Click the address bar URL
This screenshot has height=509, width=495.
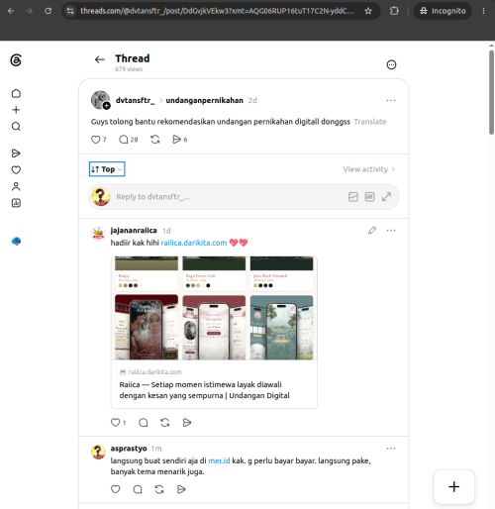pos(217,11)
